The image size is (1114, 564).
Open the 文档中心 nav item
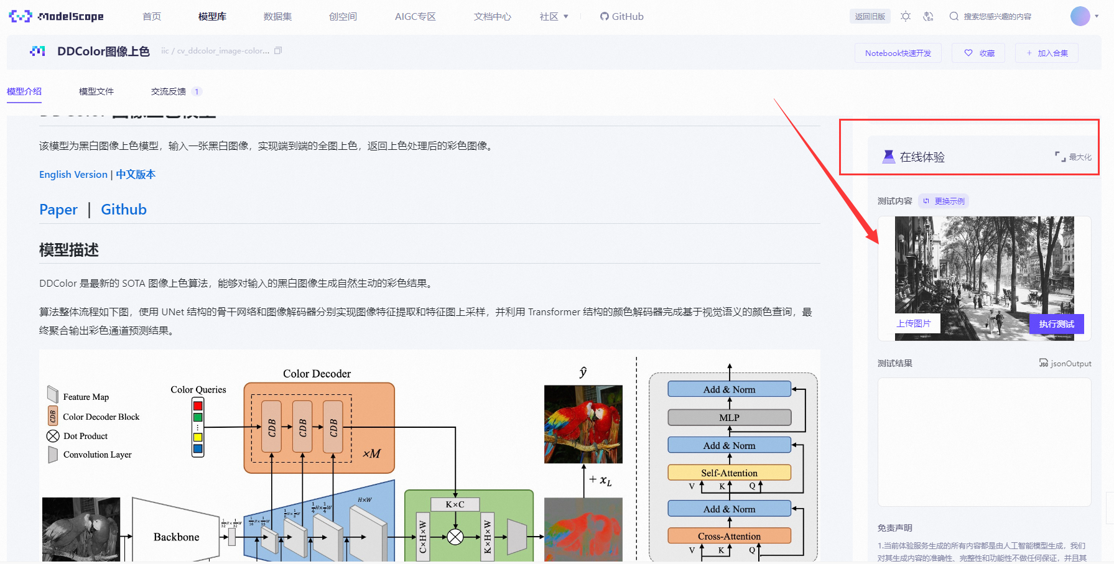(x=492, y=16)
